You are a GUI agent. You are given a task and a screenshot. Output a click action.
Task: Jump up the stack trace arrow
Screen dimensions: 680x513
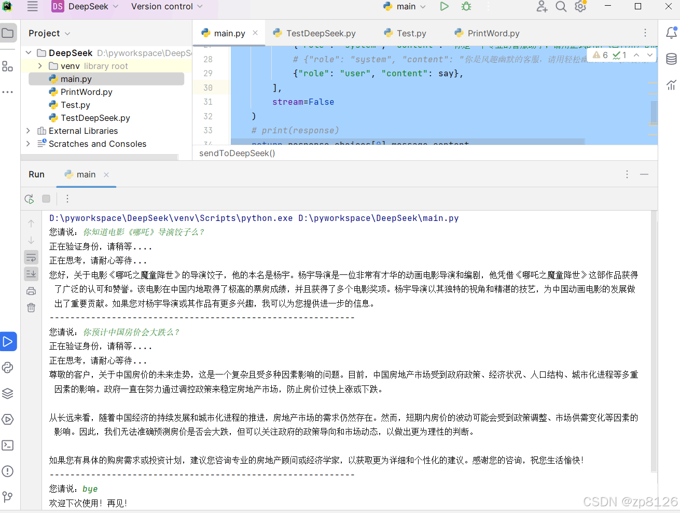click(x=31, y=224)
